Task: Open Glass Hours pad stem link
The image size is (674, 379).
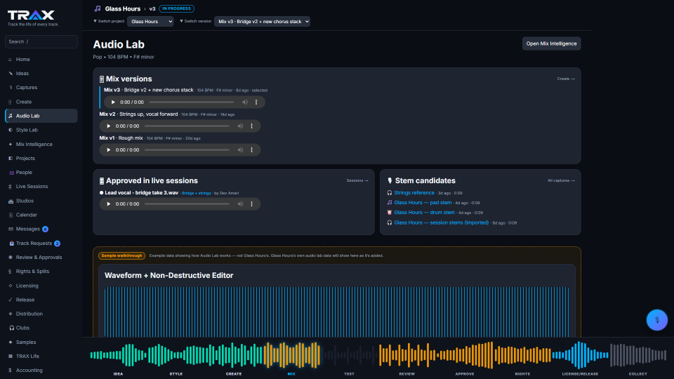Action: [x=423, y=203]
